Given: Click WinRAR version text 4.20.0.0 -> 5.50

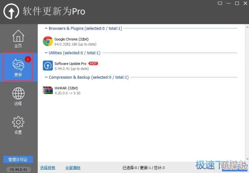Looking at the screenshot, I should point(67,93).
